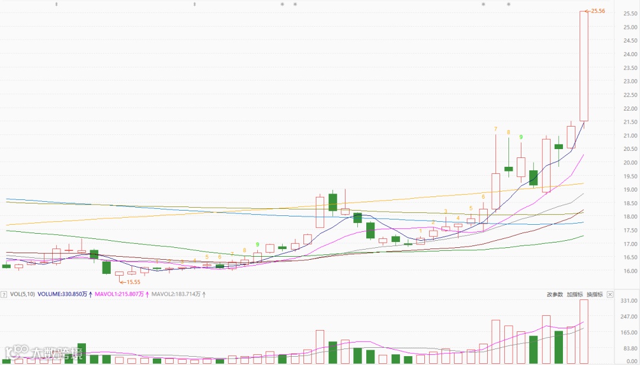Click the 331.00 volume axis label
This screenshot has height=365, width=640.
(x=630, y=301)
